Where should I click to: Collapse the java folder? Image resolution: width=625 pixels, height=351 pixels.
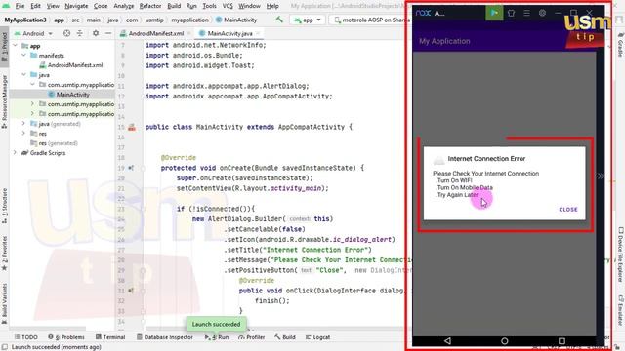pyautogui.click(x=23, y=75)
